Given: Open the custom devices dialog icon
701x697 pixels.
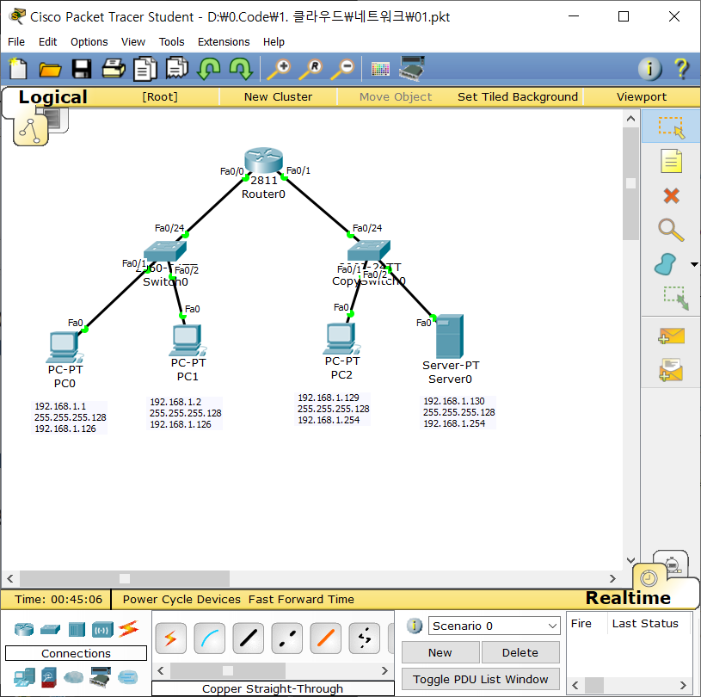Looking at the screenshot, I should pyautogui.click(x=412, y=69).
